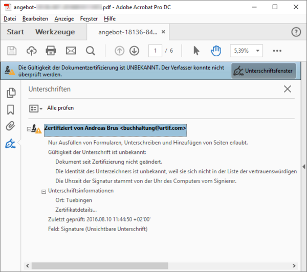Select the arrow selection tool
The image size is (307, 272).
tap(196, 51)
